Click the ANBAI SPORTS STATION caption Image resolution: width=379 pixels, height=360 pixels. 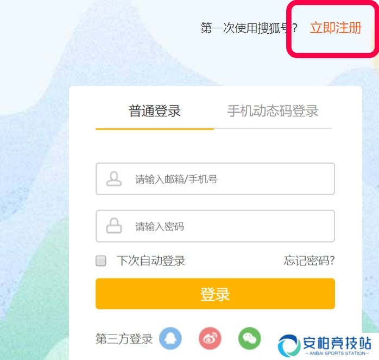coord(337,353)
